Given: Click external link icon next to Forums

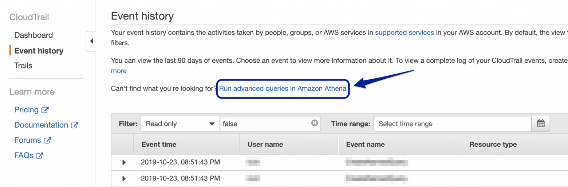Looking at the screenshot, I should tap(48, 140).
